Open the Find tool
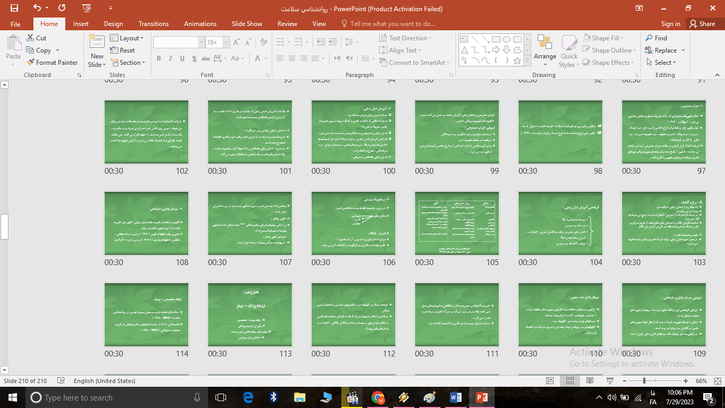The height and width of the screenshot is (408, 725). coord(656,38)
